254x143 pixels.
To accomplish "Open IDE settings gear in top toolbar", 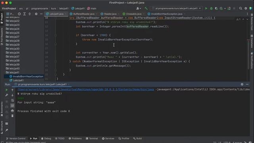I will coord(246,8).
